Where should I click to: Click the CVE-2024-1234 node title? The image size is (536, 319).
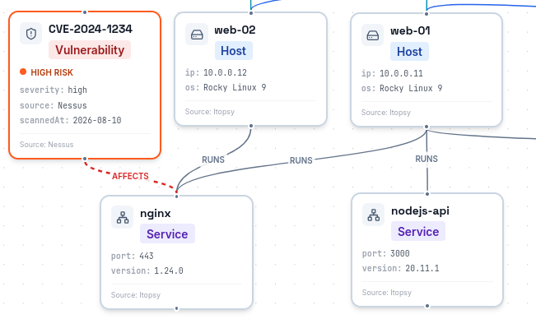91,29
